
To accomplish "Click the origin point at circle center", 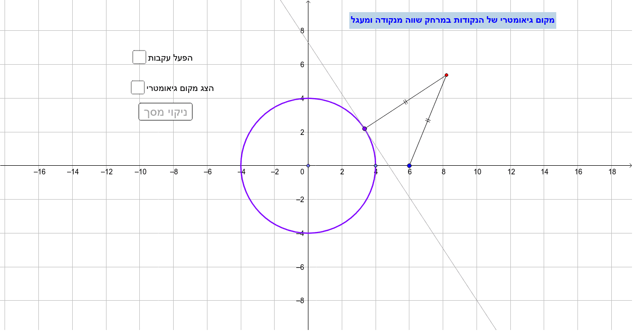I will [308, 166].
